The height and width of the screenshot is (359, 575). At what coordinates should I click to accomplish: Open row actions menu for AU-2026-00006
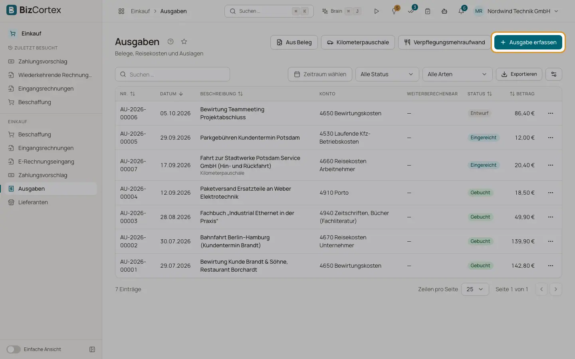(551, 113)
